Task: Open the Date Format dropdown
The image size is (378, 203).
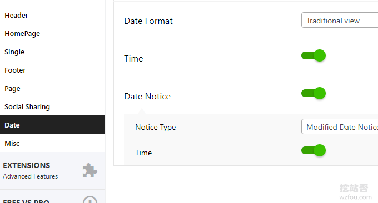Action: (x=340, y=20)
